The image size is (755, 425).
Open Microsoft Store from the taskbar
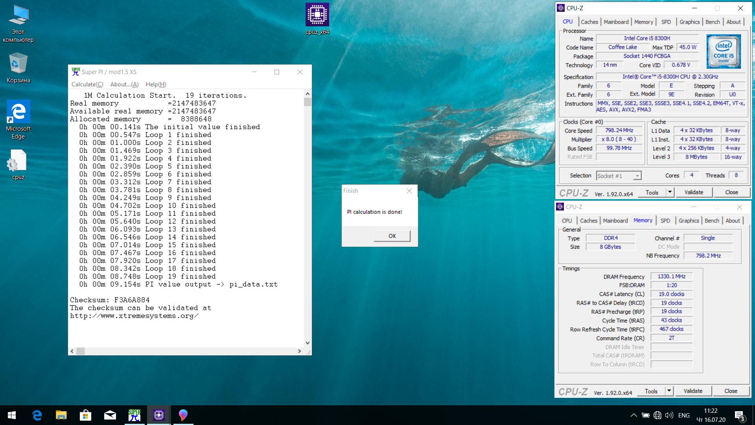(86, 415)
